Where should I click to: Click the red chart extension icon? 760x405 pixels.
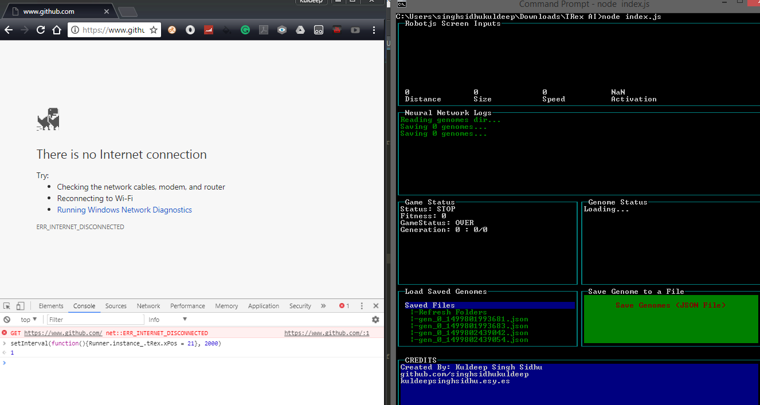(x=209, y=30)
